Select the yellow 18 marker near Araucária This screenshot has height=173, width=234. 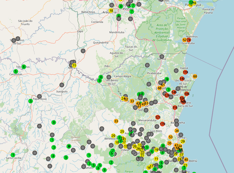(111, 11)
